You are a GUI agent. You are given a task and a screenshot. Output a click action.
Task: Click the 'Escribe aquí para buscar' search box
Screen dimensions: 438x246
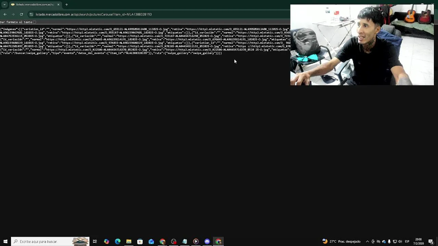(x=50, y=242)
